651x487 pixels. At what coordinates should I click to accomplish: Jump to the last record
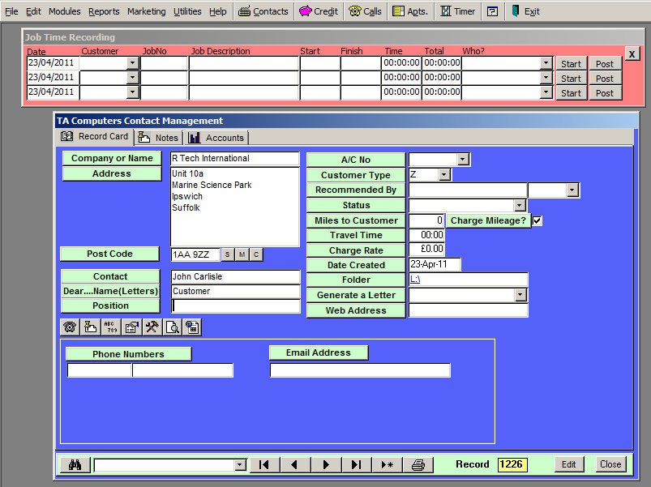pos(356,464)
